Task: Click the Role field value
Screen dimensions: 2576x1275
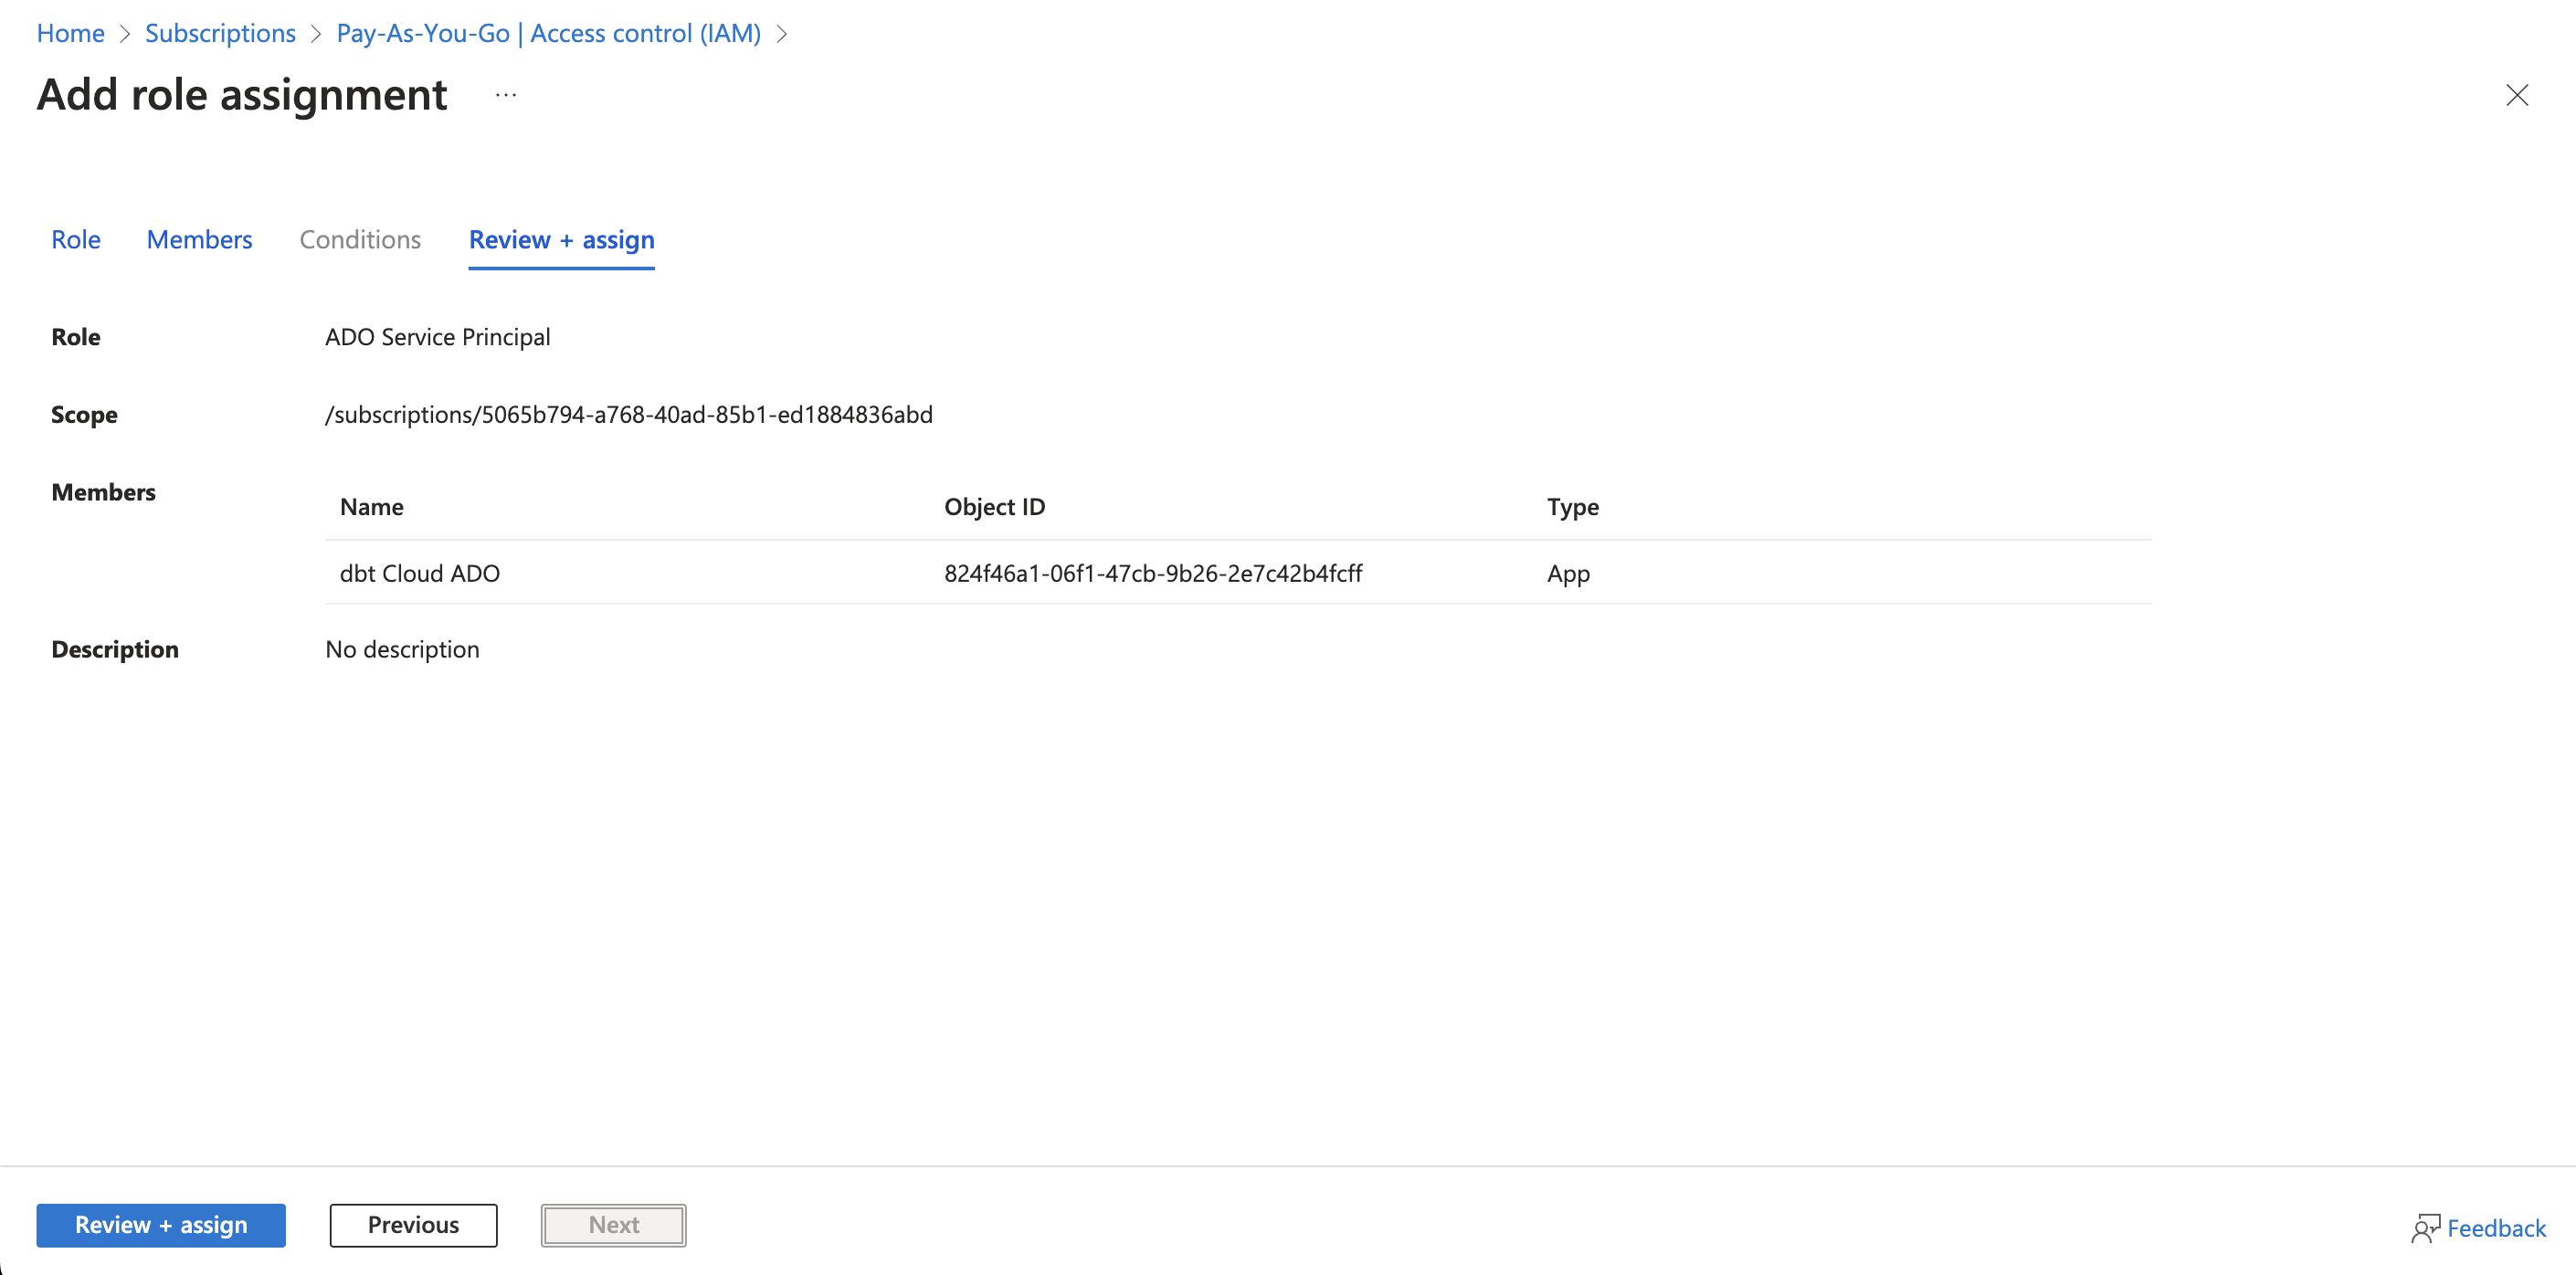Action: [437, 337]
